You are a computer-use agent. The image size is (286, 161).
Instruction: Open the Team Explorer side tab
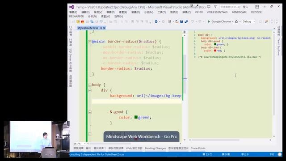pos(278,47)
